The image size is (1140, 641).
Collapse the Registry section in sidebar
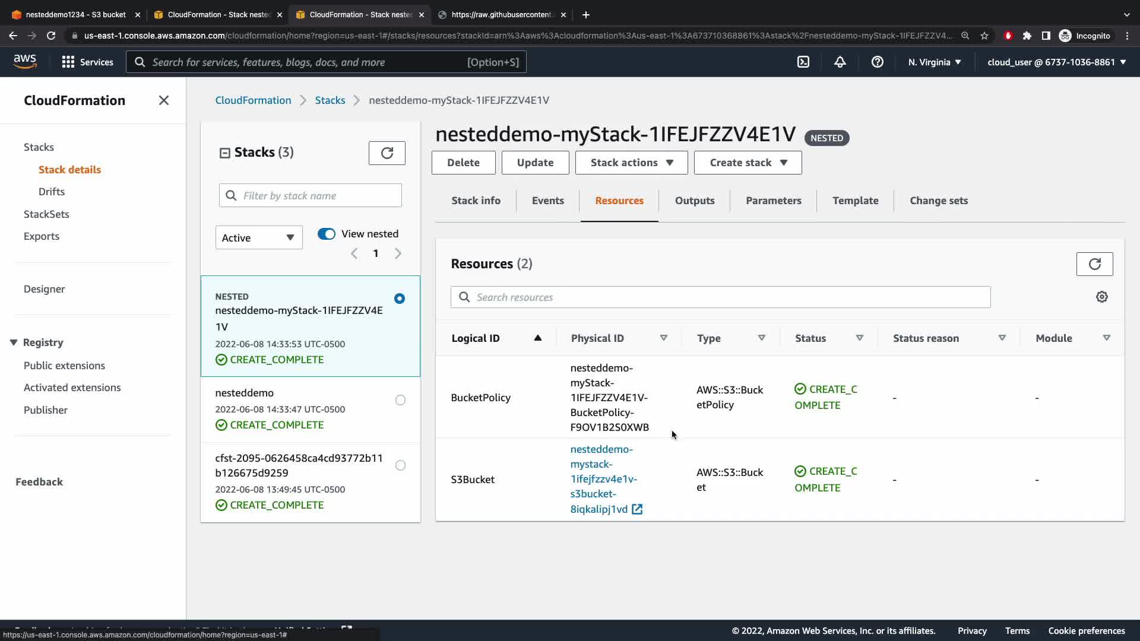point(14,342)
